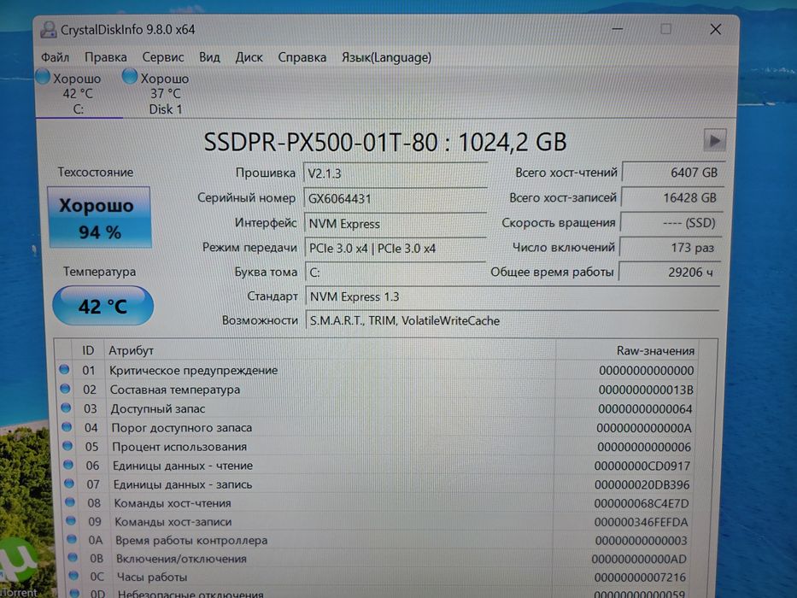Click rotation speed value ---- (SSD)
Image resolution: width=797 pixels, height=598 pixels.
(x=671, y=223)
